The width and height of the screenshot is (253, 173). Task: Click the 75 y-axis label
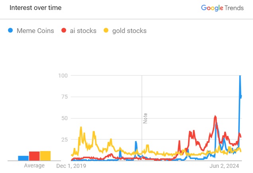pos(65,97)
